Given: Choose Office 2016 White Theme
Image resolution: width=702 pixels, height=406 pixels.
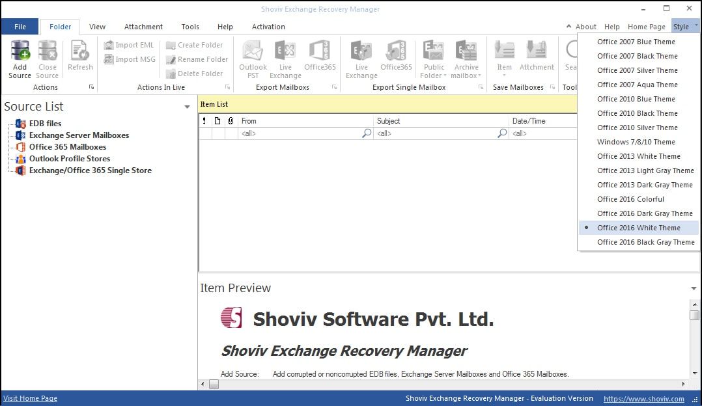Looking at the screenshot, I should click(639, 228).
